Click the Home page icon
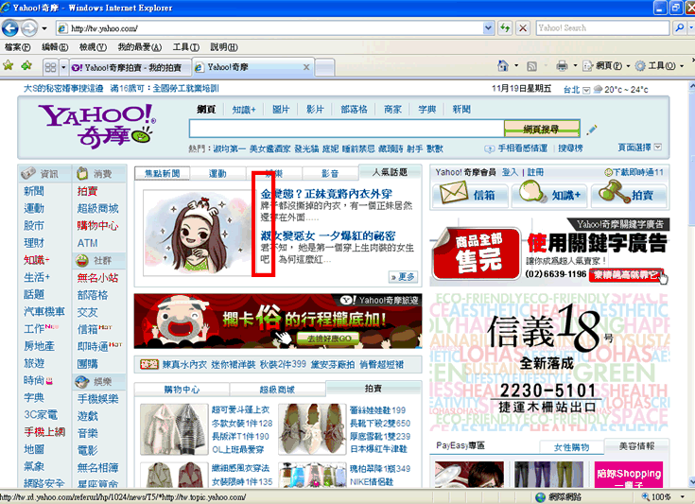695x504 pixels. (x=503, y=66)
